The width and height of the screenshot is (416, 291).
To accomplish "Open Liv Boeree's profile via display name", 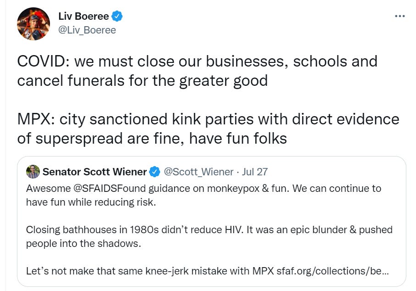I will [x=83, y=17].
